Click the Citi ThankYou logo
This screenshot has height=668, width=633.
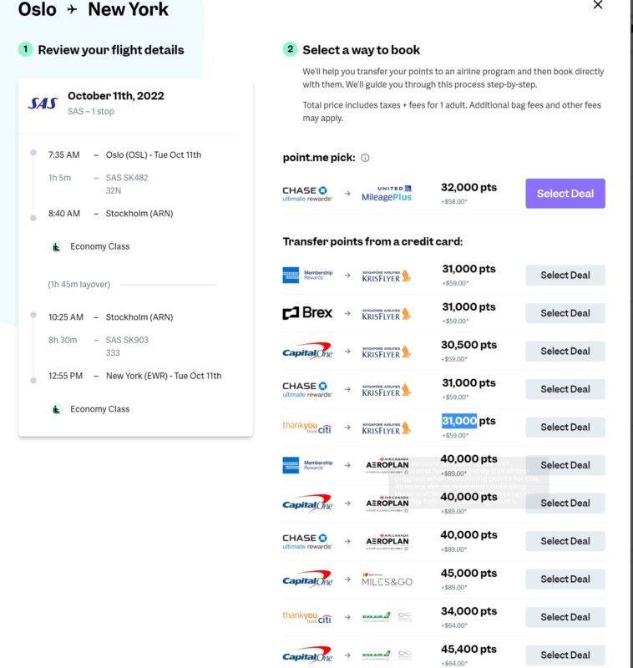point(305,427)
